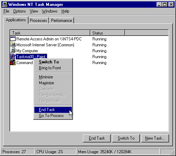This screenshot has width=176, height=156.
Task: Click the Task Manager title bar icon
Action: pos(5,5)
